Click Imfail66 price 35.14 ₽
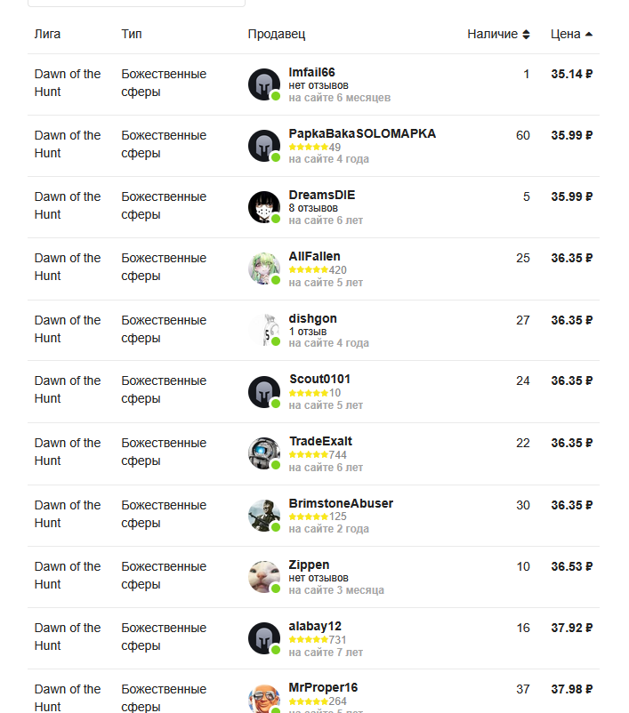629x713 pixels. point(572,74)
